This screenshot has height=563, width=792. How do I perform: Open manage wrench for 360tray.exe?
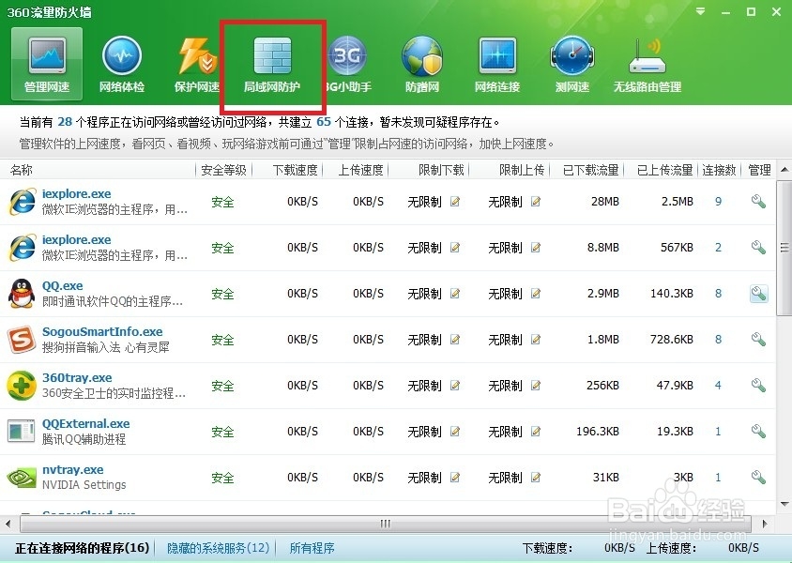[x=758, y=386]
